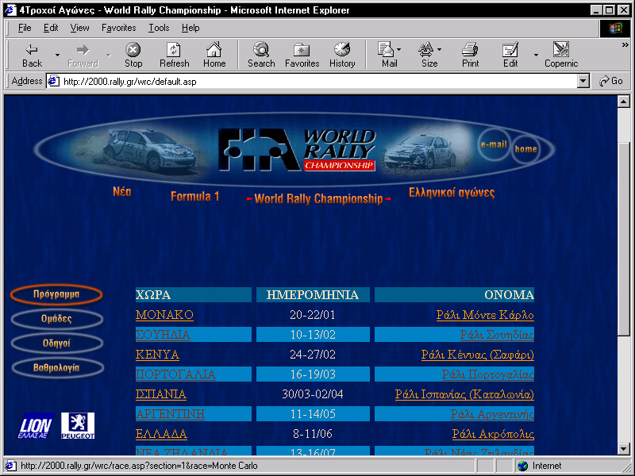Viewport: 635px width, 476px height.
Task: Click the page icon in address bar
Action: click(x=53, y=82)
